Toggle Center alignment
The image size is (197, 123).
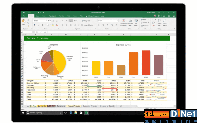(x=66, y=25)
